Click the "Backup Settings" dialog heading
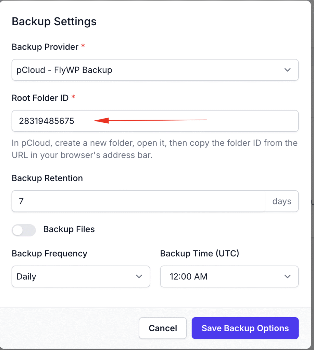Screen dimensions: 314x350 (x=54, y=22)
